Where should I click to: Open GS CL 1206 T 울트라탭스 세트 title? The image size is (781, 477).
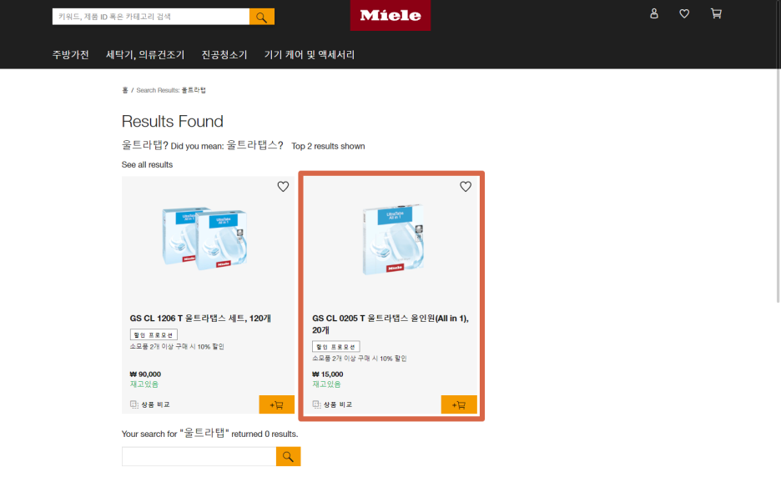tap(200, 319)
